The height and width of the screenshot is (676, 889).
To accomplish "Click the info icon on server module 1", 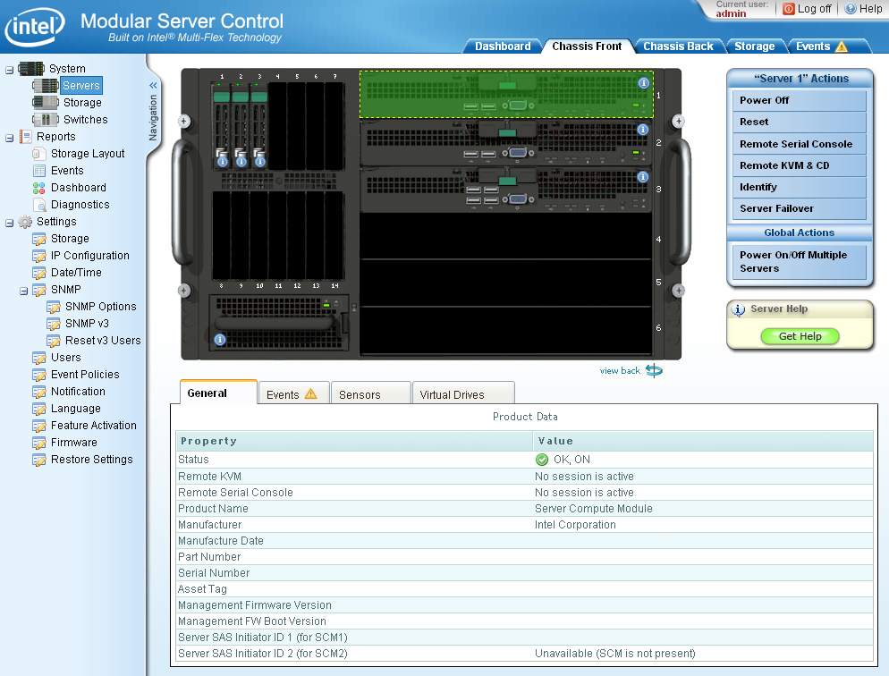I will tap(644, 83).
